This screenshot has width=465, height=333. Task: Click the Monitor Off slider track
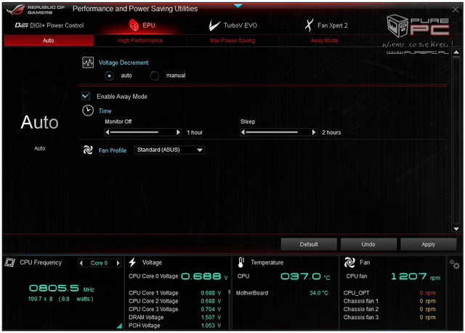(x=143, y=132)
